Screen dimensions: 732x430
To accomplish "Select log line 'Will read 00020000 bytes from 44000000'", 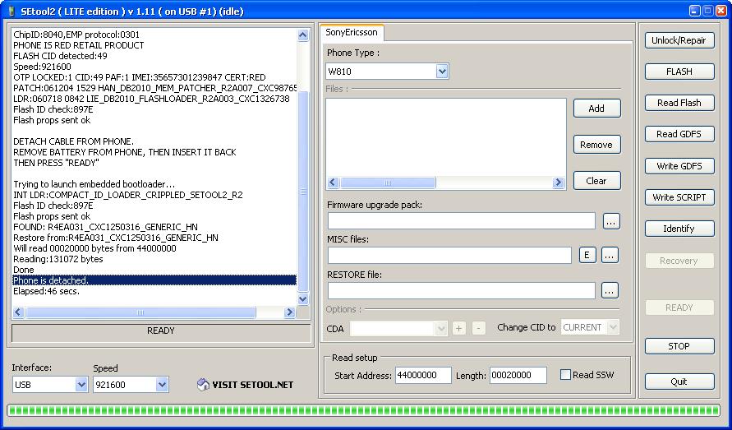I will tap(94, 248).
